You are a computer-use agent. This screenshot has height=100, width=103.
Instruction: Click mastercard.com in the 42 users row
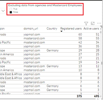(x=34, y=42)
